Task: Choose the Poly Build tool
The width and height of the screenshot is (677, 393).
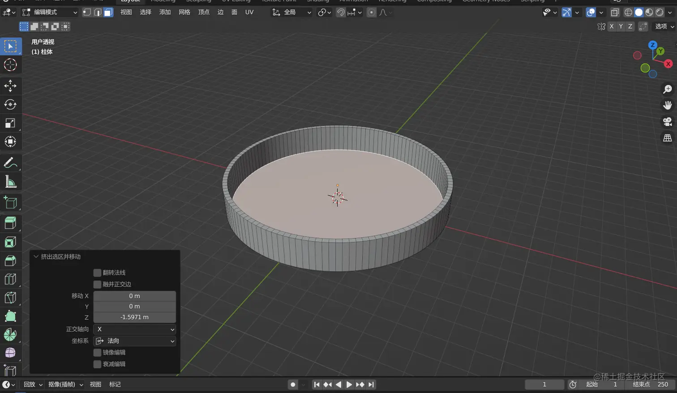Action: [x=10, y=316]
